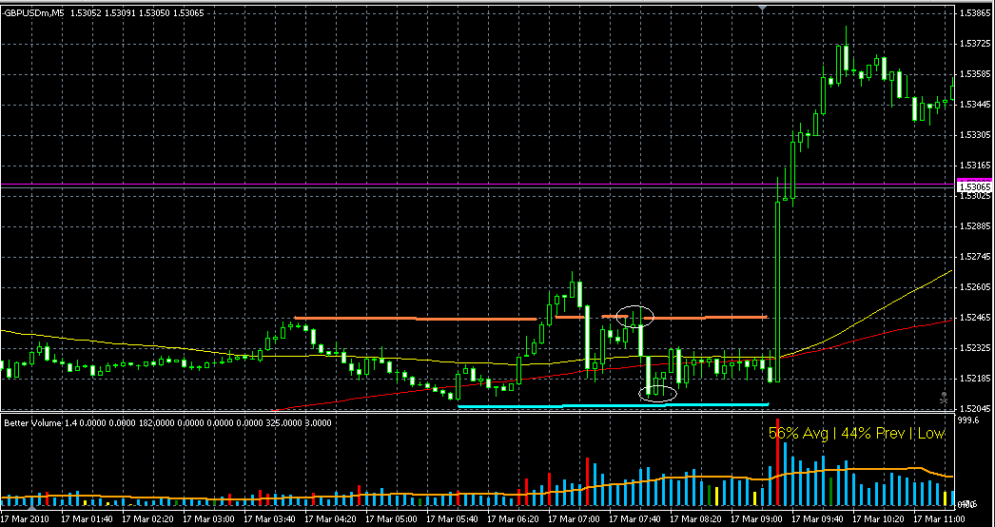Click price axis label 1.52325

pos(975,348)
